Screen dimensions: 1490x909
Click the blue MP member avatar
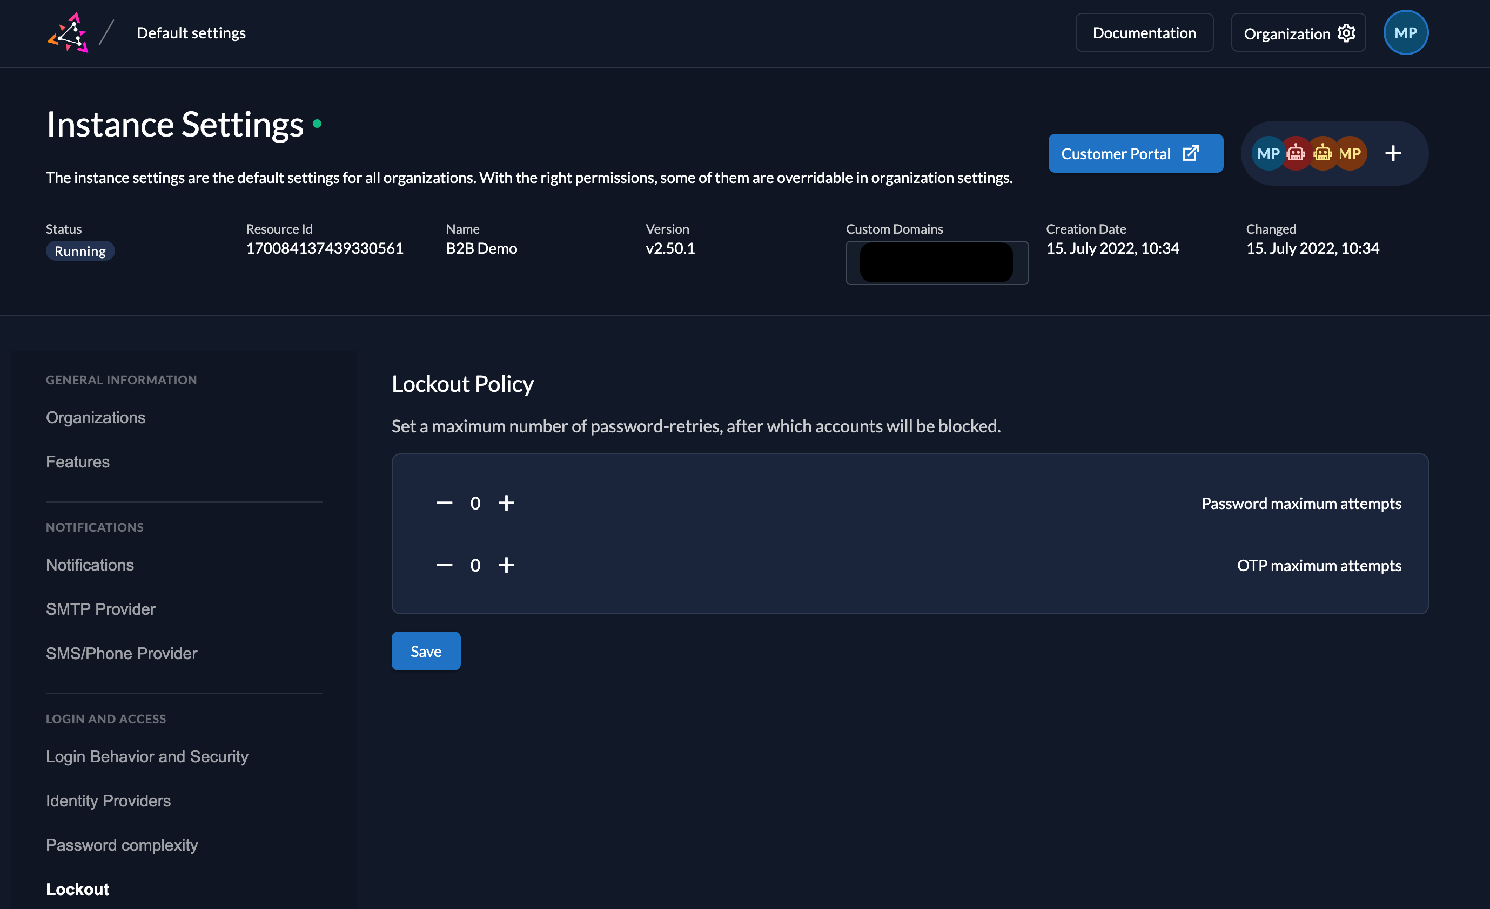point(1267,153)
